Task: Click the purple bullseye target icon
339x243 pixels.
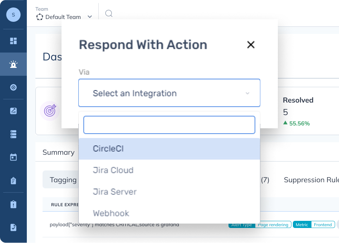Action: (50, 111)
